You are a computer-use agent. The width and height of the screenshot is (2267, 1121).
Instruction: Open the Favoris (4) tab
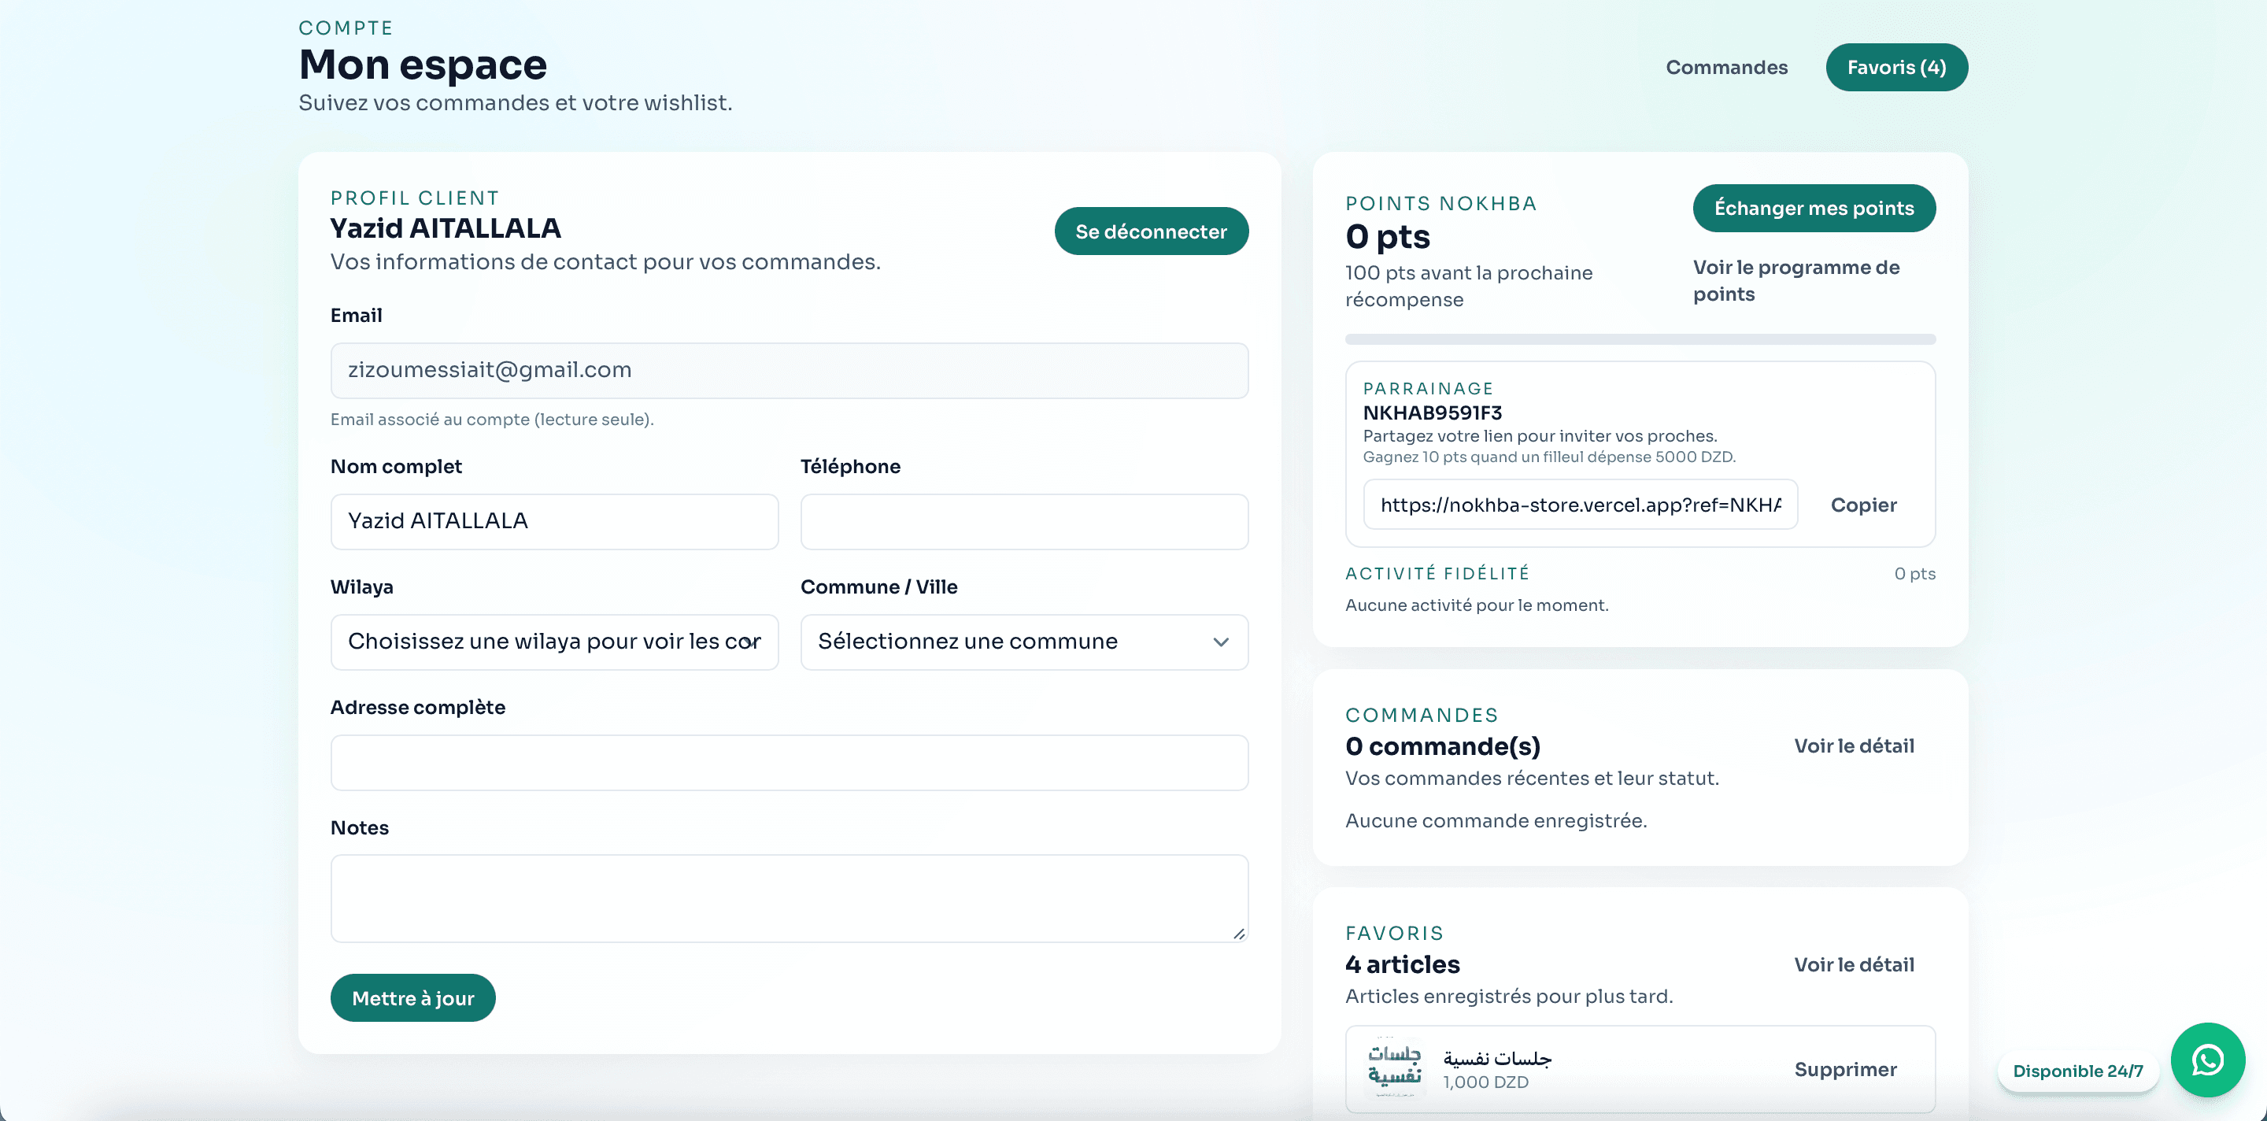pos(1896,67)
